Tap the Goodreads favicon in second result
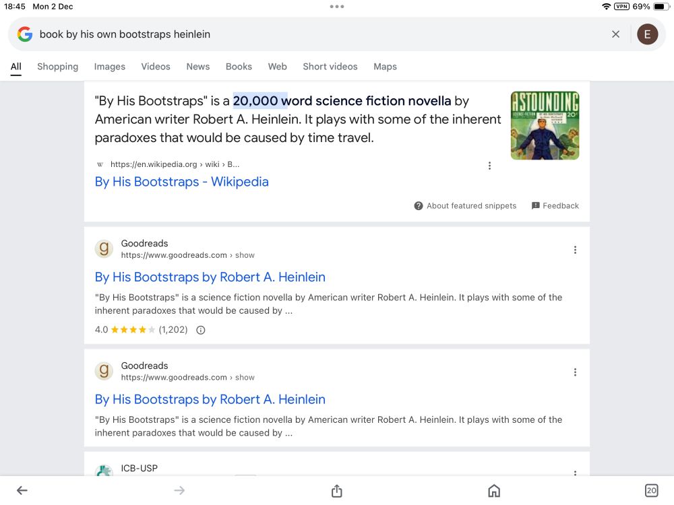Image resolution: width=674 pixels, height=505 pixels. 104,371
